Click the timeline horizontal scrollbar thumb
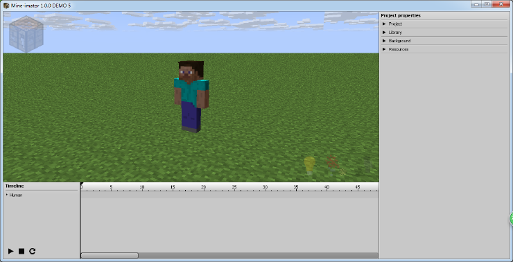513x262 pixels. (110, 256)
